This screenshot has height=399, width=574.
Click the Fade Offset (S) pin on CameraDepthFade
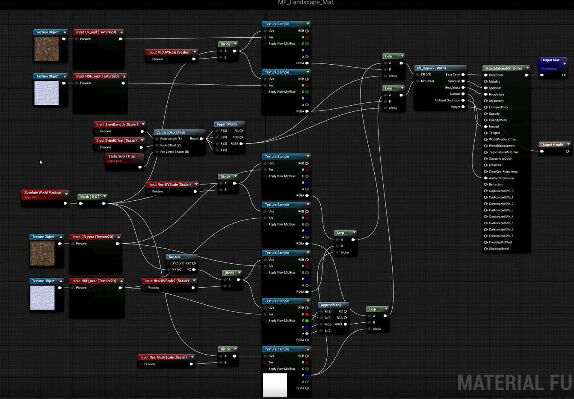tap(157, 145)
